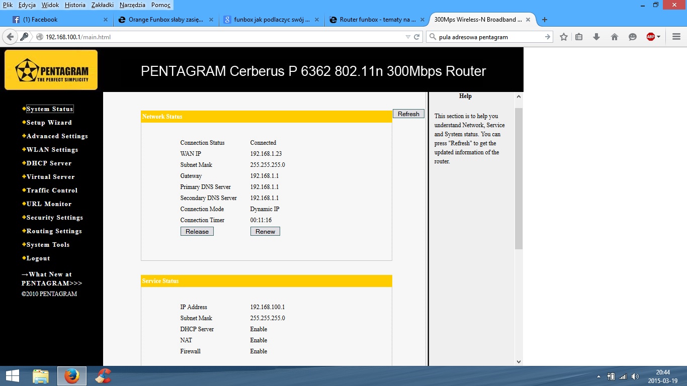Open File Explorer from the taskbar
The width and height of the screenshot is (687, 386).
pyautogui.click(x=41, y=376)
